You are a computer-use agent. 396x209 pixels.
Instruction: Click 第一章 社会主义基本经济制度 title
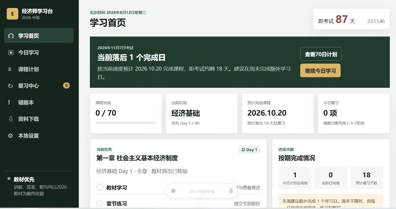click(137, 158)
